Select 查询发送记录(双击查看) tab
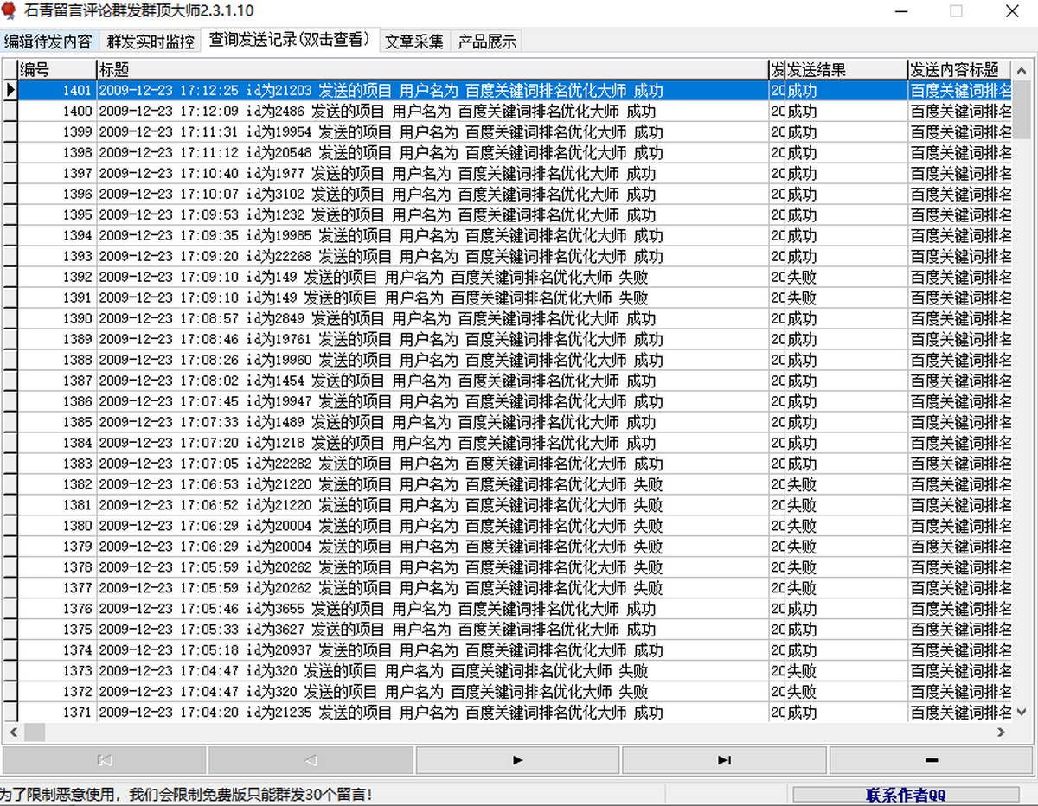 click(x=289, y=40)
